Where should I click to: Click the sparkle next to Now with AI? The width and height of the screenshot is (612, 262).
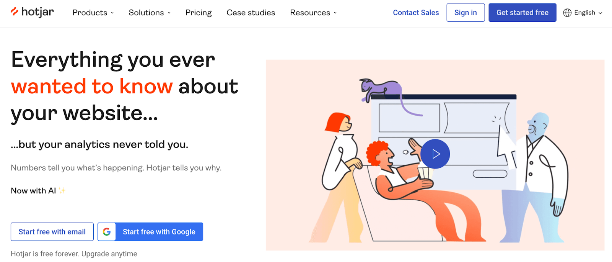coord(62,190)
